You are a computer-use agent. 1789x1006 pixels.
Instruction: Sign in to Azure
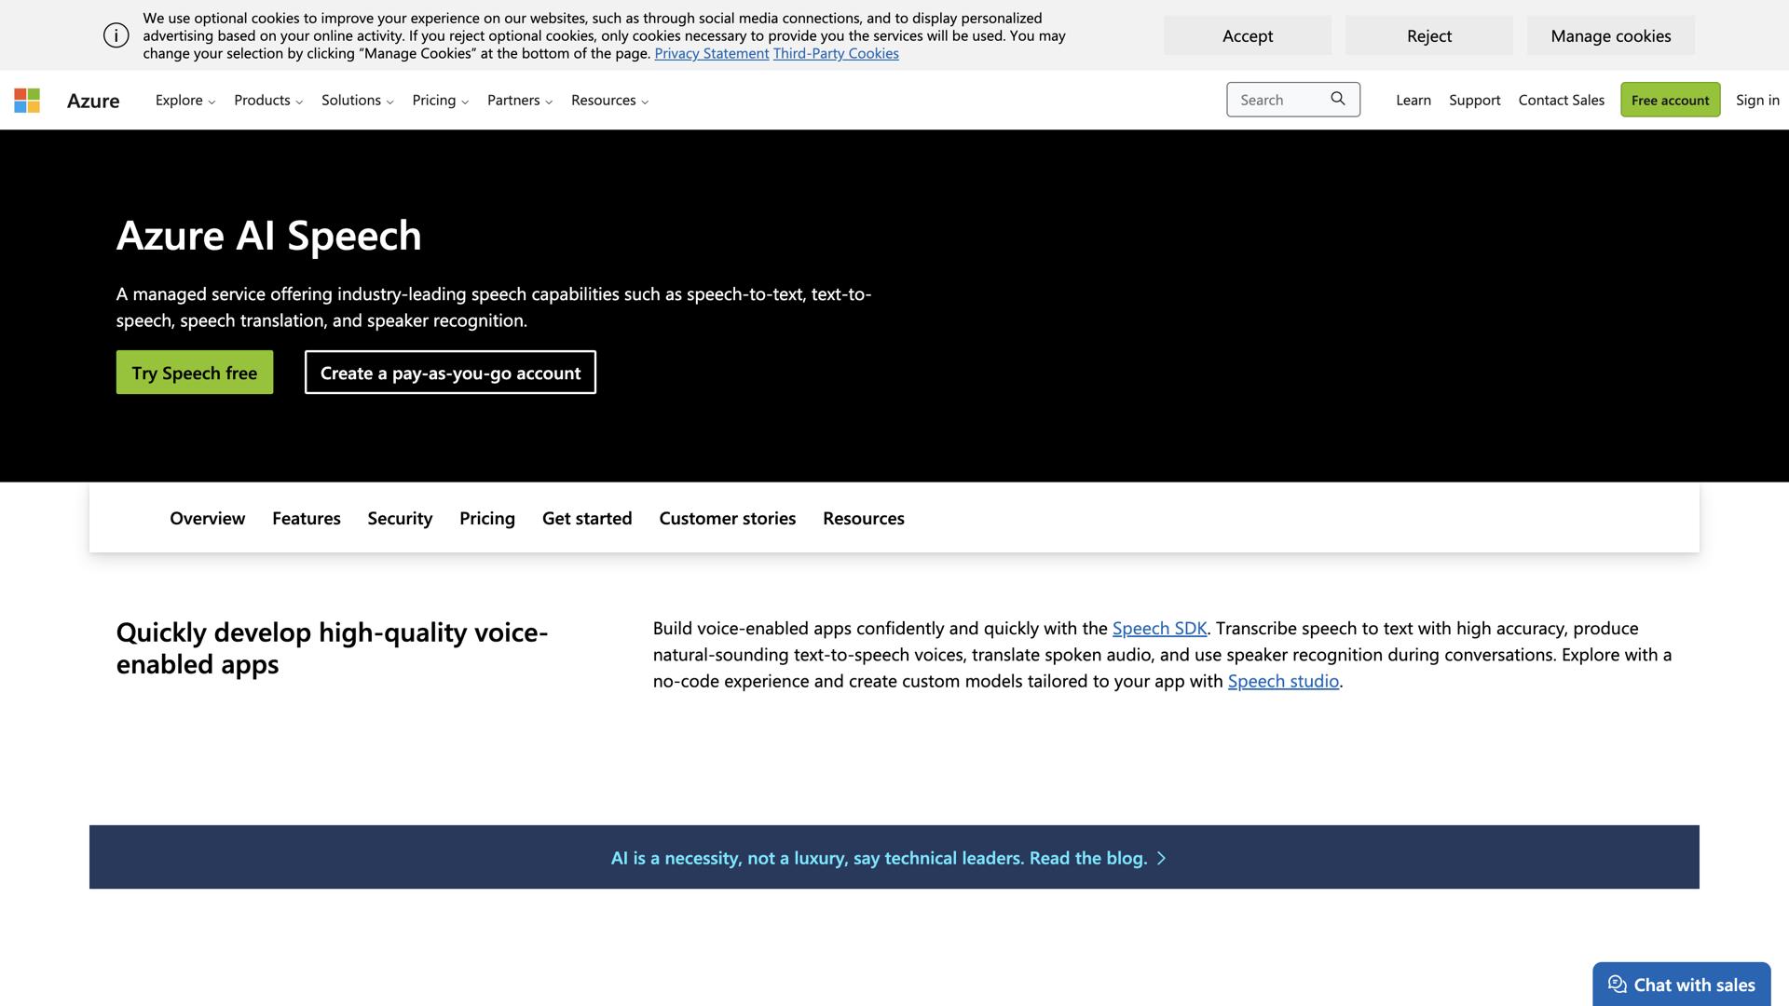tap(1756, 100)
